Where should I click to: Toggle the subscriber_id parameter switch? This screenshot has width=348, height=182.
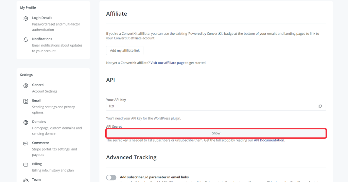point(111,177)
